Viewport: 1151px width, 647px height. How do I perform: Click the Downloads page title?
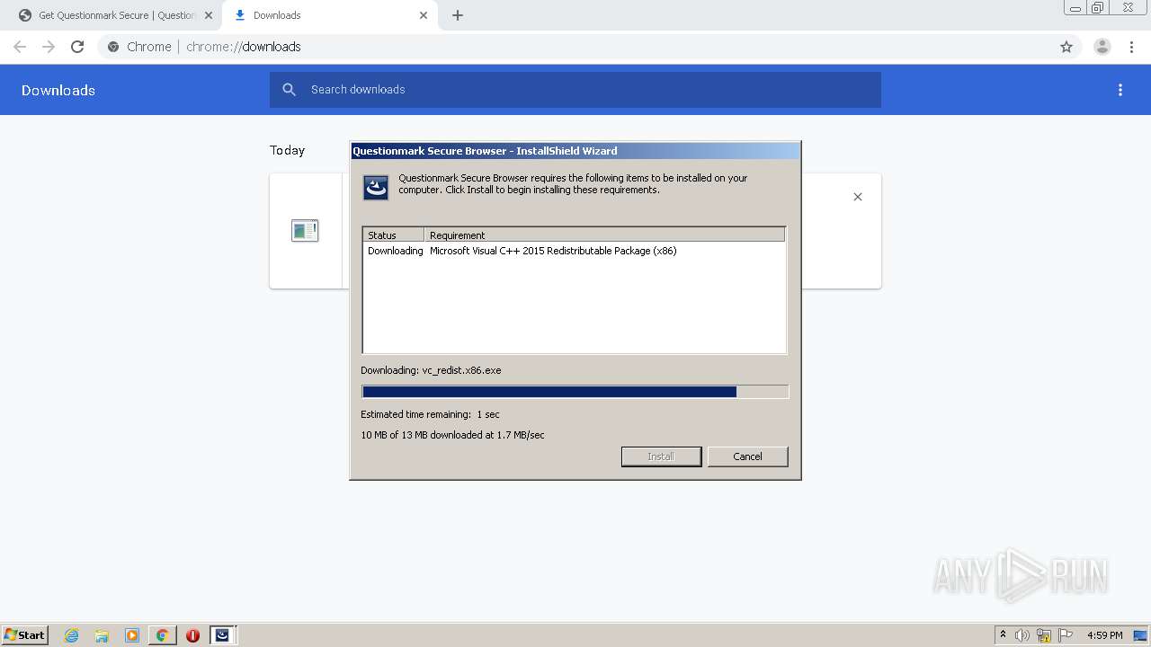(58, 90)
